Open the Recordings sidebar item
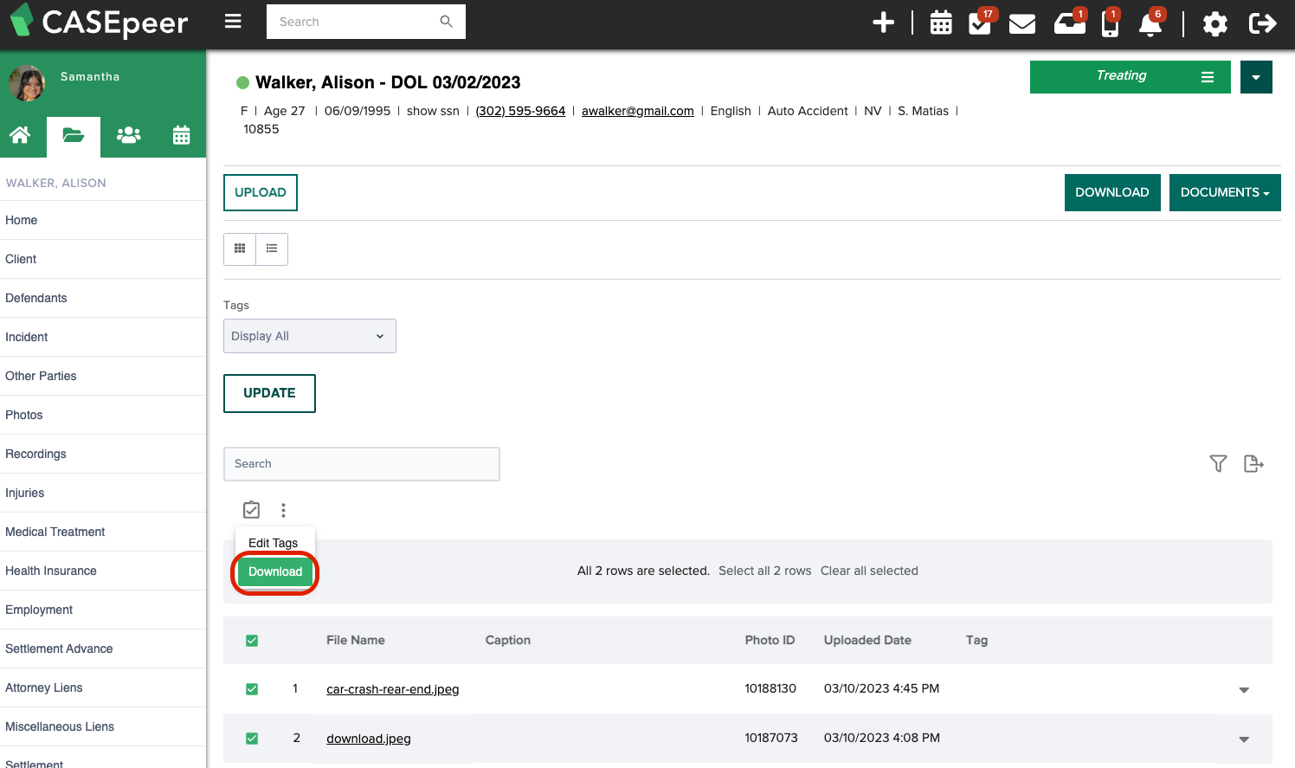Screen dimensions: 1295x768 pyautogui.click(x=103, y=454)
